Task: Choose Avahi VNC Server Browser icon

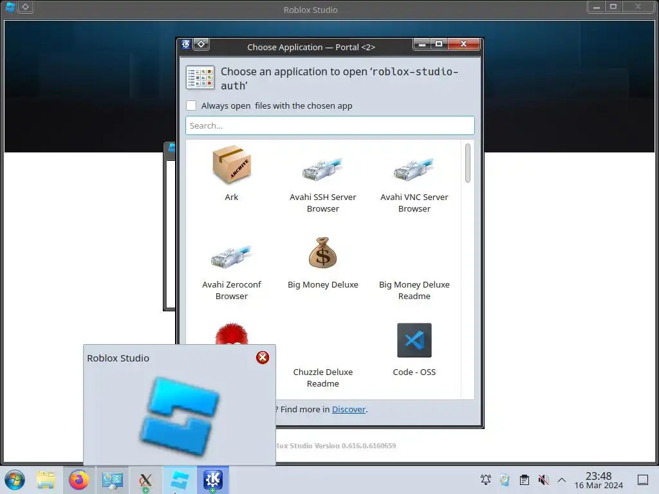Action: click(x=414, y=169)
